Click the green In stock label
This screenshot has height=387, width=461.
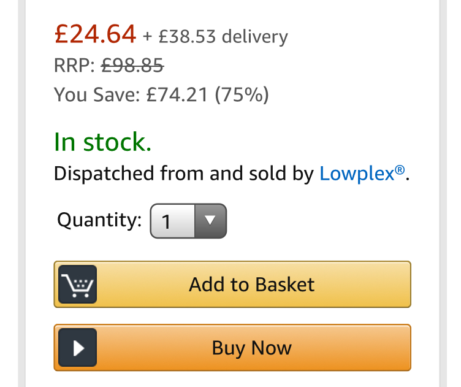pos(102,142)
